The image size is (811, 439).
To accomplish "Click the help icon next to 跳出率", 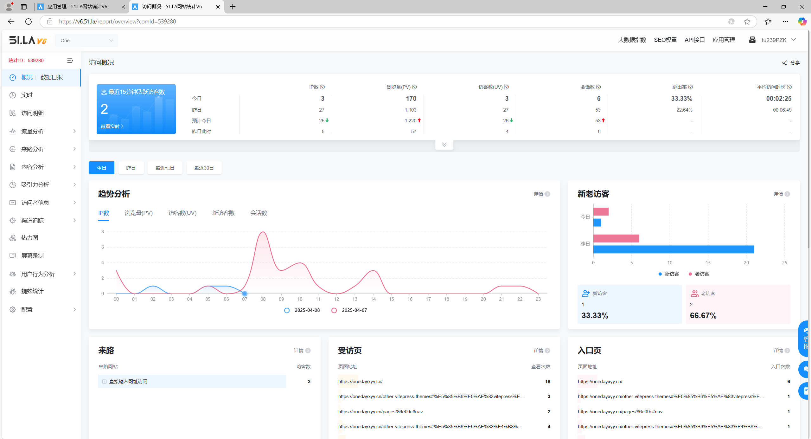I will coord(691,87).
